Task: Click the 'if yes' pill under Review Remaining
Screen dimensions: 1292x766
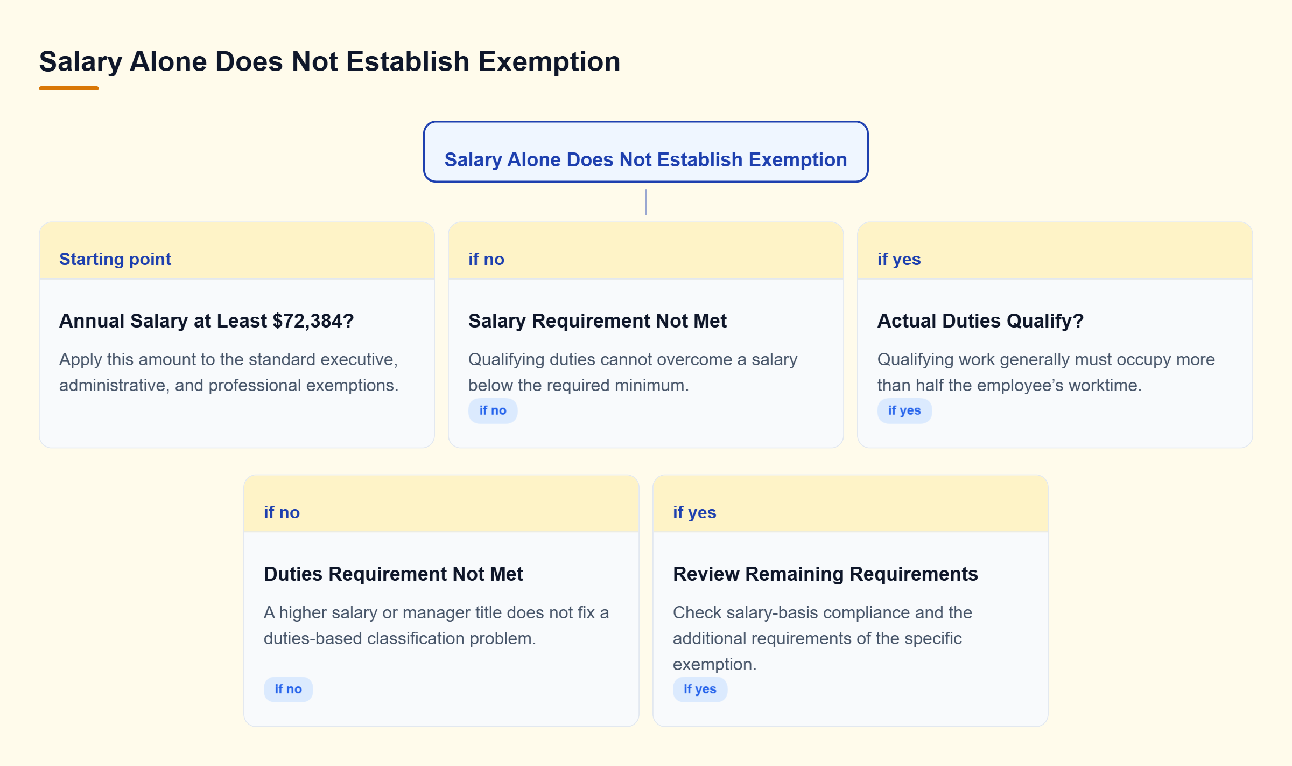Action: tap(700, 690)
